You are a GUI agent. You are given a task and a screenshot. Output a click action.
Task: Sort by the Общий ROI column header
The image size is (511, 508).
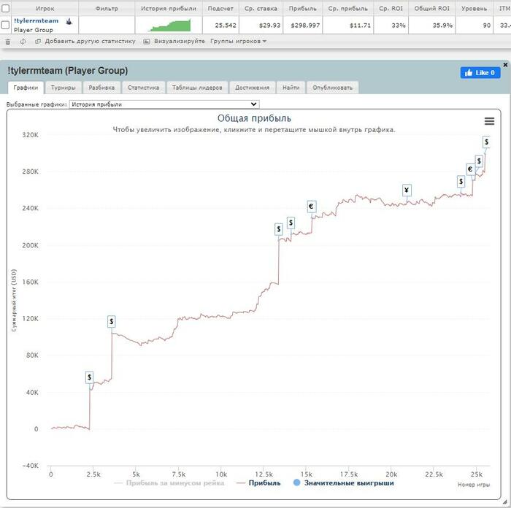pos(432,9)
